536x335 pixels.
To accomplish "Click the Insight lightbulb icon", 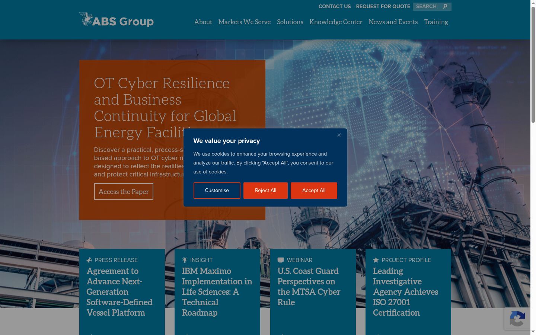I will click(x=185, y=260).
